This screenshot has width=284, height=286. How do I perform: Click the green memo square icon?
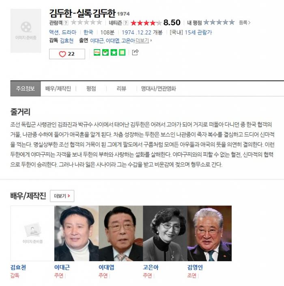click(122, 52)
